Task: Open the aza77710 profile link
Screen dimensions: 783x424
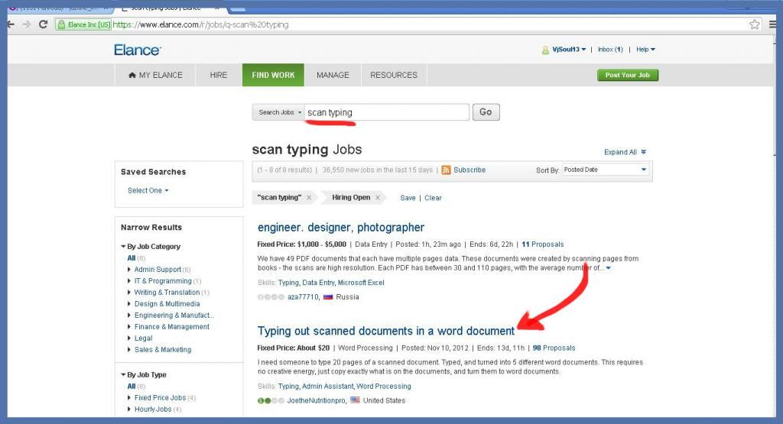Action: [x=303, y=296]
